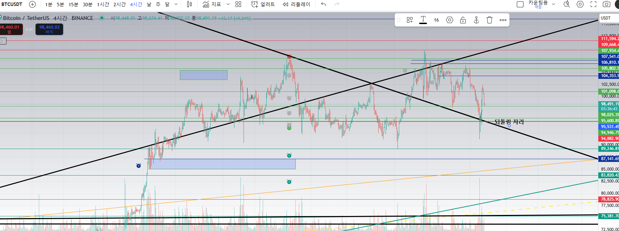Open chart settings hexagon icon in top bar
Image resolution: width=619 pixels, height=231 pixels.
point(580,4)
